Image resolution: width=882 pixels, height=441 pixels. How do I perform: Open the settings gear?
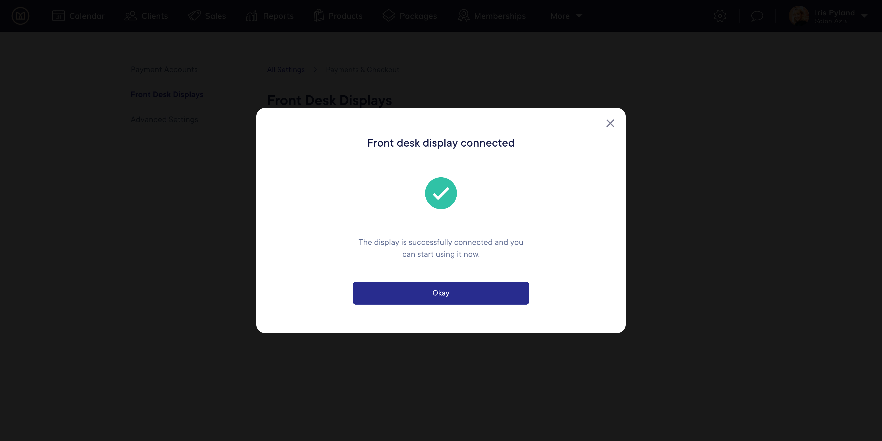[720, 16]
